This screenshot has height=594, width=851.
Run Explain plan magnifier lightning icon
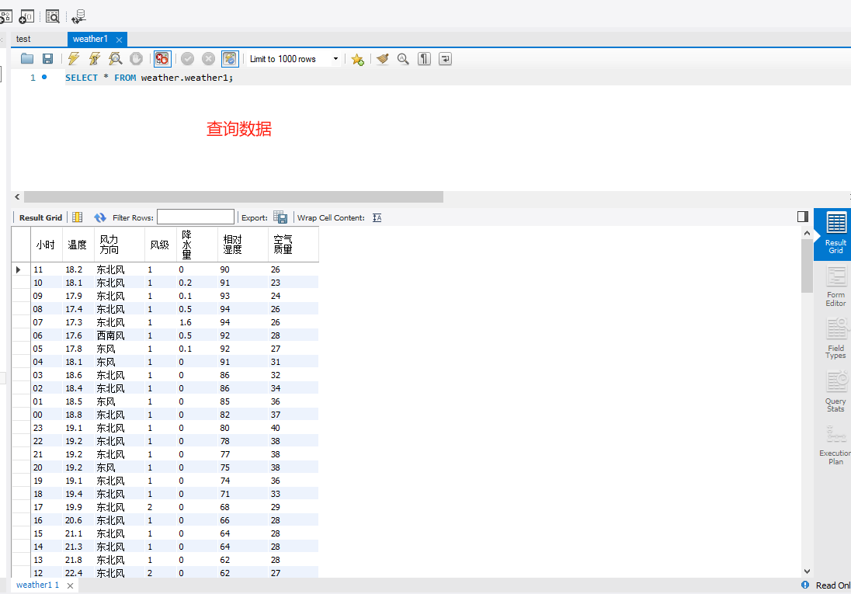(115, 59)
